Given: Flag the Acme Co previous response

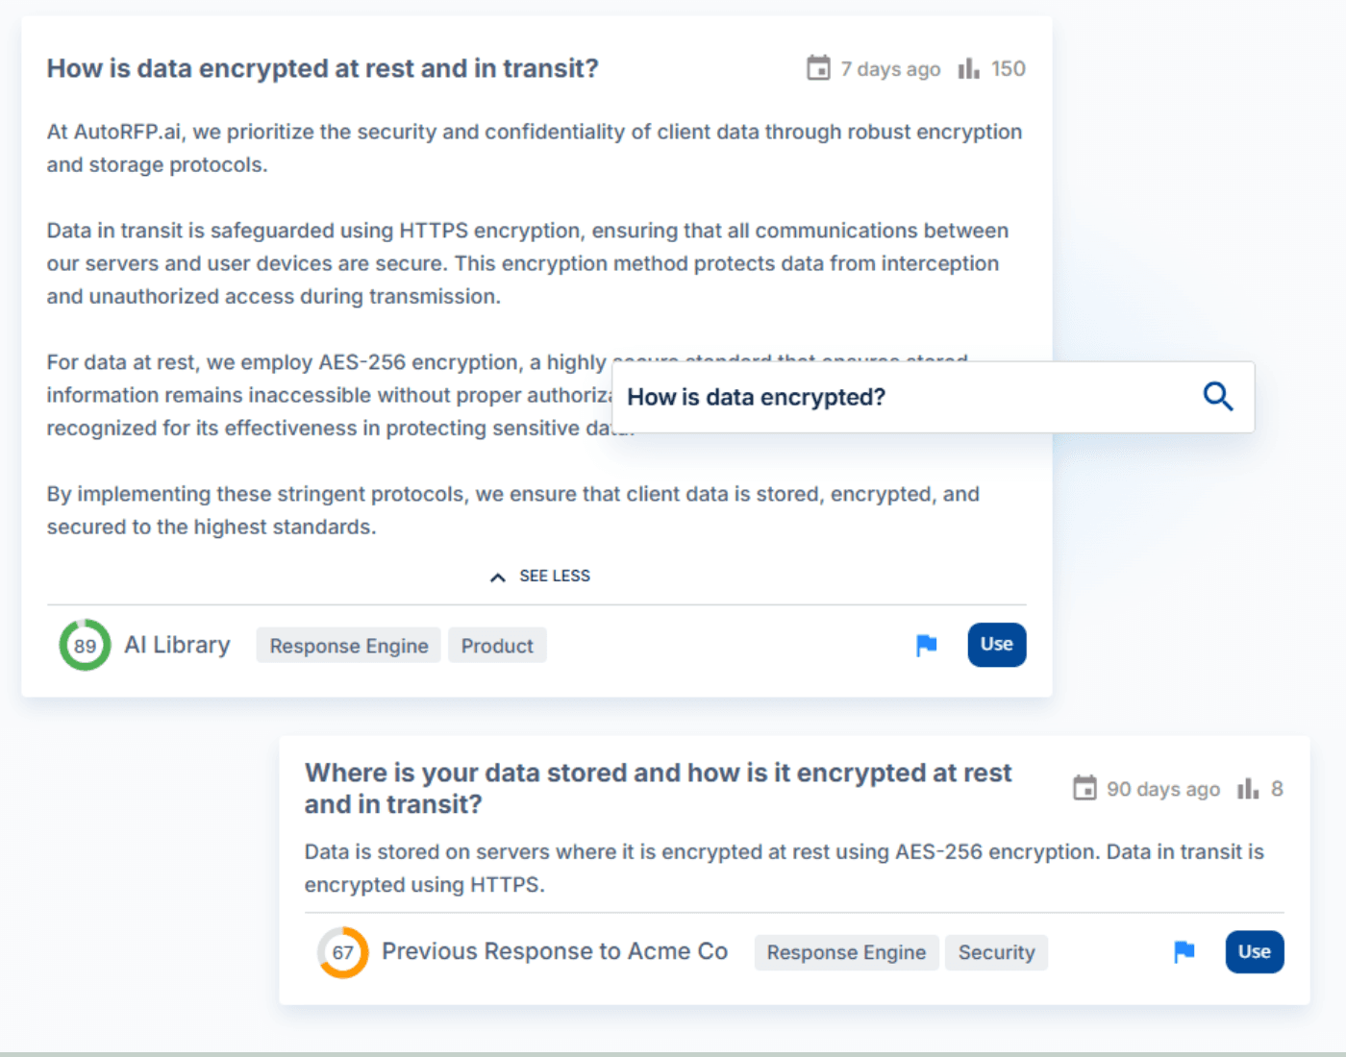Looking at the screenshot, I should (1184, 951).
